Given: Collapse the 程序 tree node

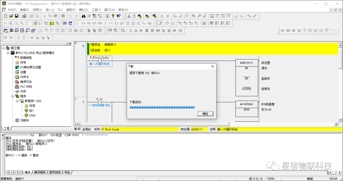Looking at the screenshot, I should point(13,96).
